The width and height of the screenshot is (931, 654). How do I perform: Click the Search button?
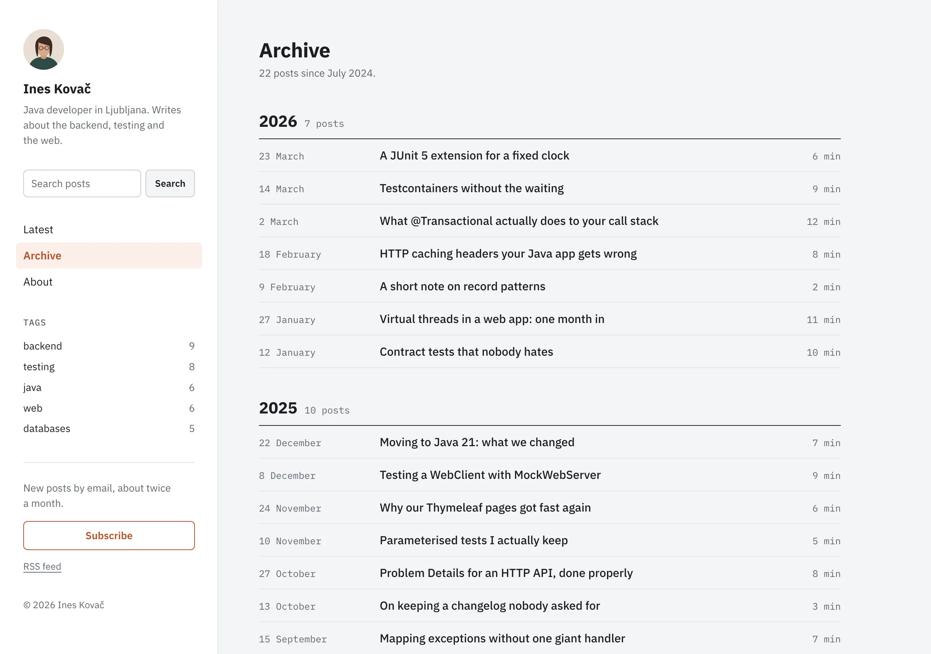tap(170, 183)
